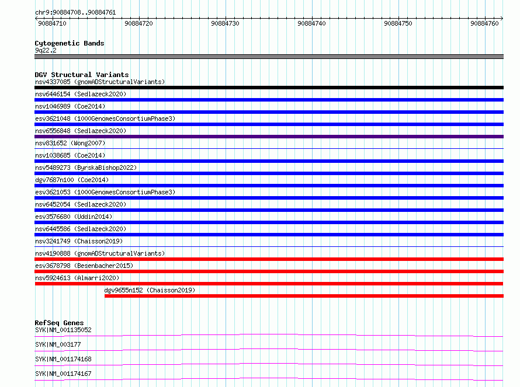The height and width of the screenshot is (387, 520).
Task: Select variant label nsv5489273 (ByrskaBishop2022)
Action: [x=86, y=168]
